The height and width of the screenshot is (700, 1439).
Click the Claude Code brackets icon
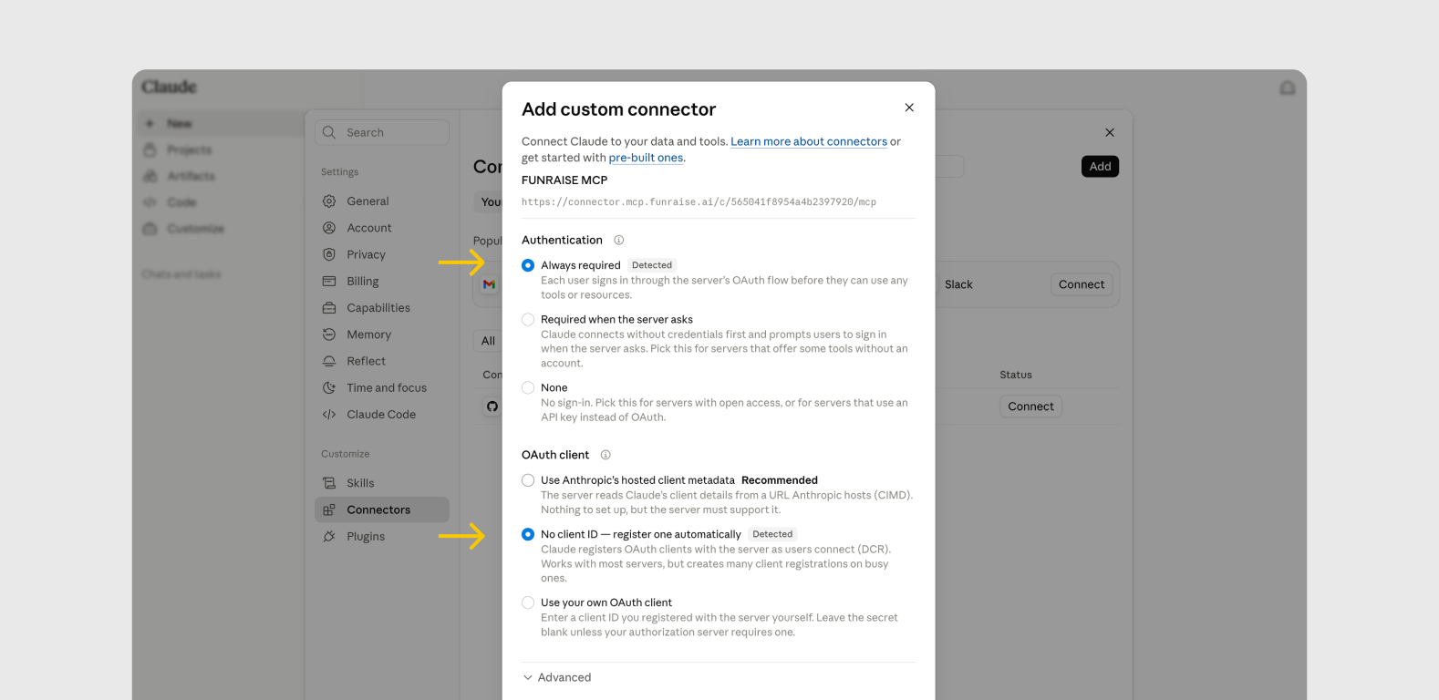click(329, 414)
